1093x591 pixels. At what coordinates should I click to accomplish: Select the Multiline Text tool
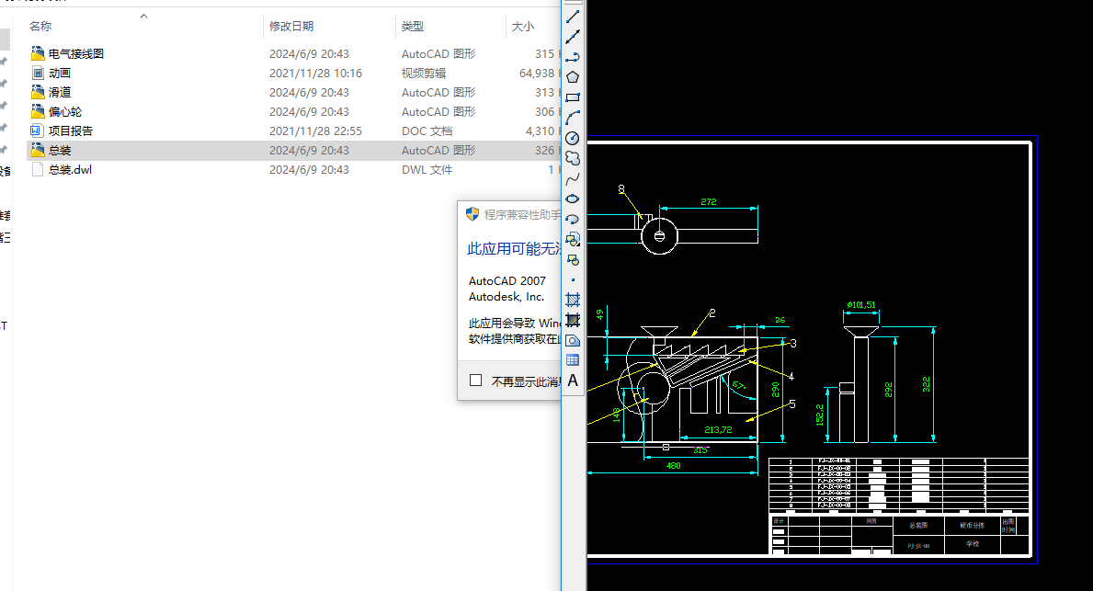click(573, 381)
